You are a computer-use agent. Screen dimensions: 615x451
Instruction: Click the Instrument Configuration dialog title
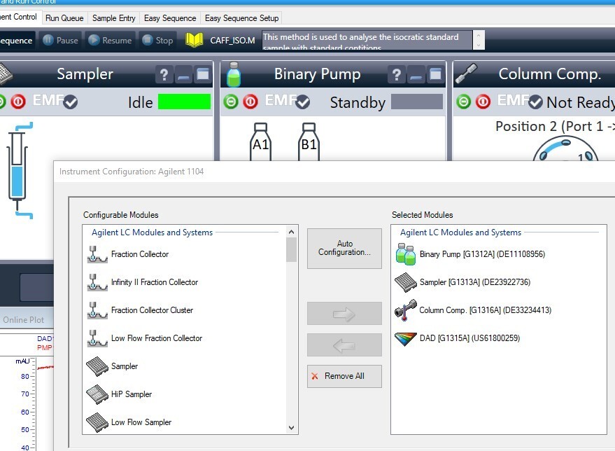[132, 172]
